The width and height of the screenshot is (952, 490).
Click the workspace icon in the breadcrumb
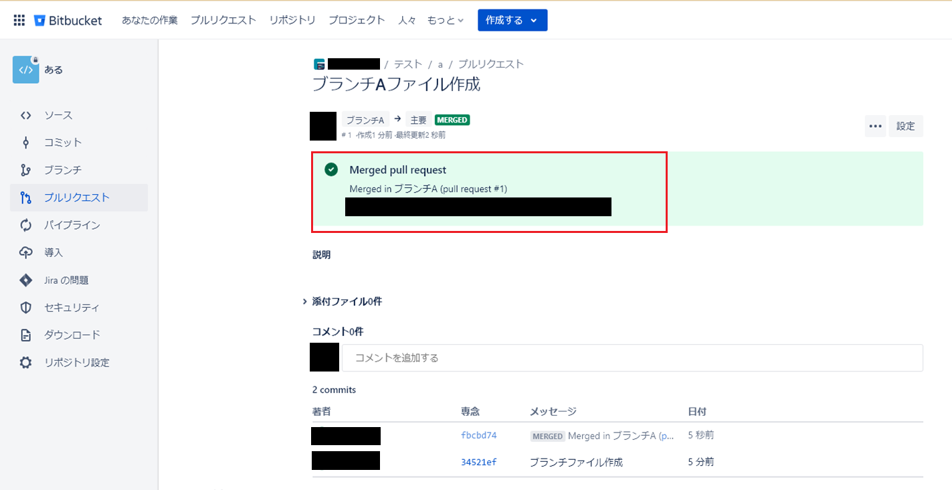click(x=320, y=64)
